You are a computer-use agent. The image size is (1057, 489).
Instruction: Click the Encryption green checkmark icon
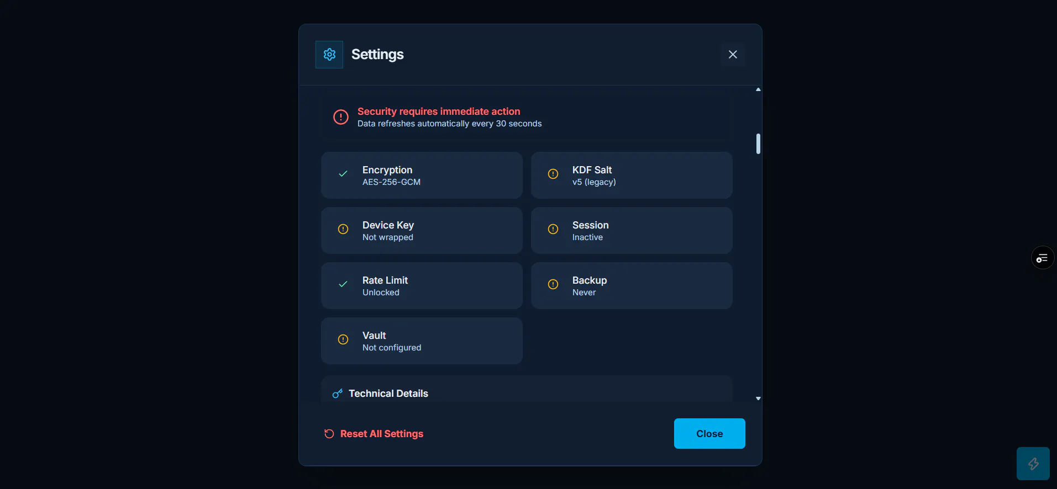coord(343,174)
